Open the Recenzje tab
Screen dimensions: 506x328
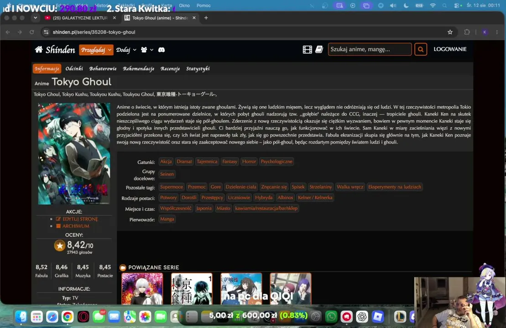click(170, 68)
